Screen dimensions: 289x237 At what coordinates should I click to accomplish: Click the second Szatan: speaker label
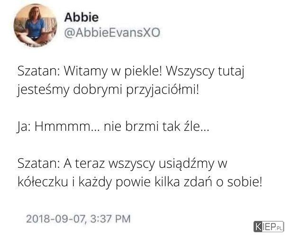[39, 164]
